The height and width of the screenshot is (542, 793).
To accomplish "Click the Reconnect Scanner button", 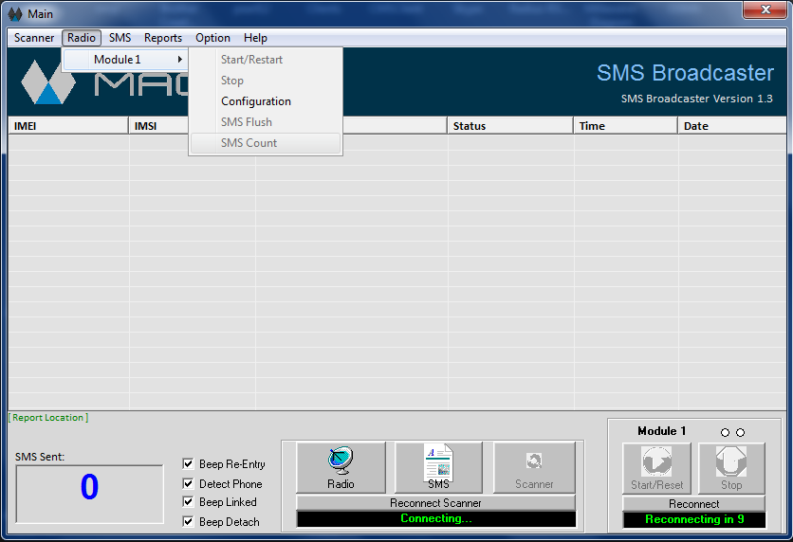I will pyautogui.click(x=435, y=503).
